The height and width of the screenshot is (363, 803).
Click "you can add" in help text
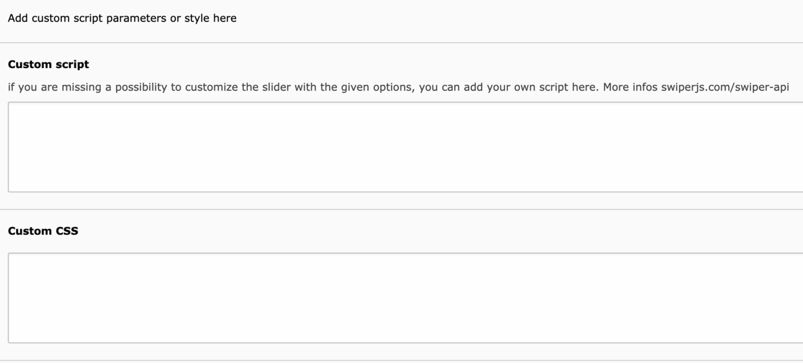(x=450, y=86)
